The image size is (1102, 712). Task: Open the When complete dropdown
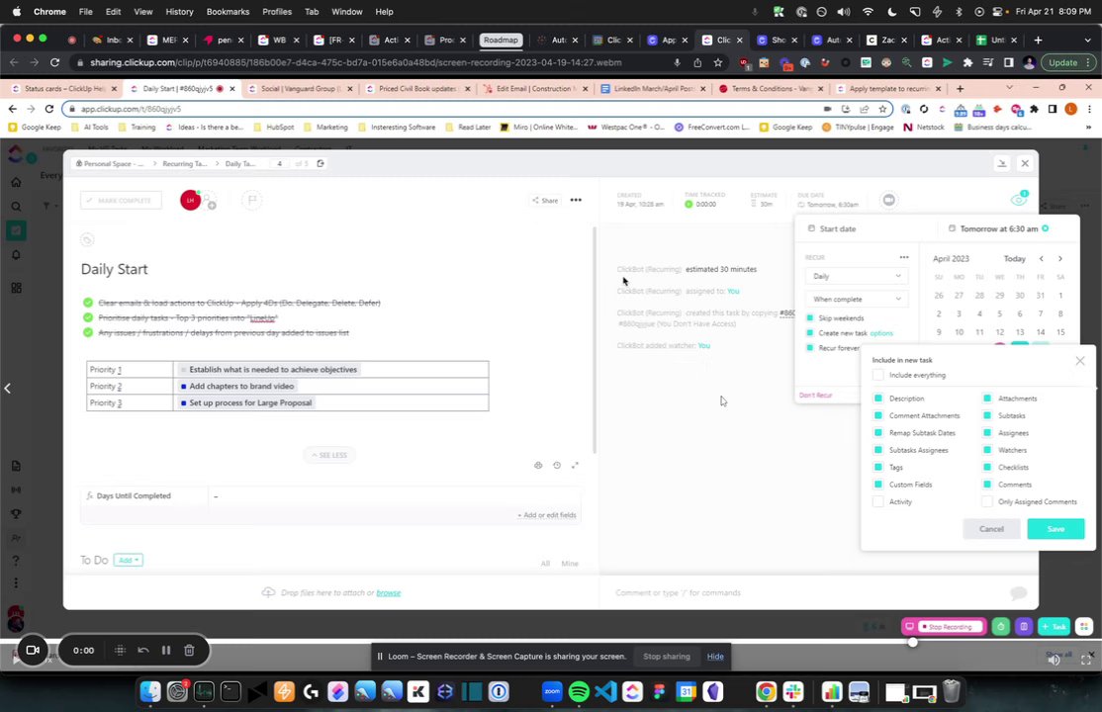coord(856,300)
